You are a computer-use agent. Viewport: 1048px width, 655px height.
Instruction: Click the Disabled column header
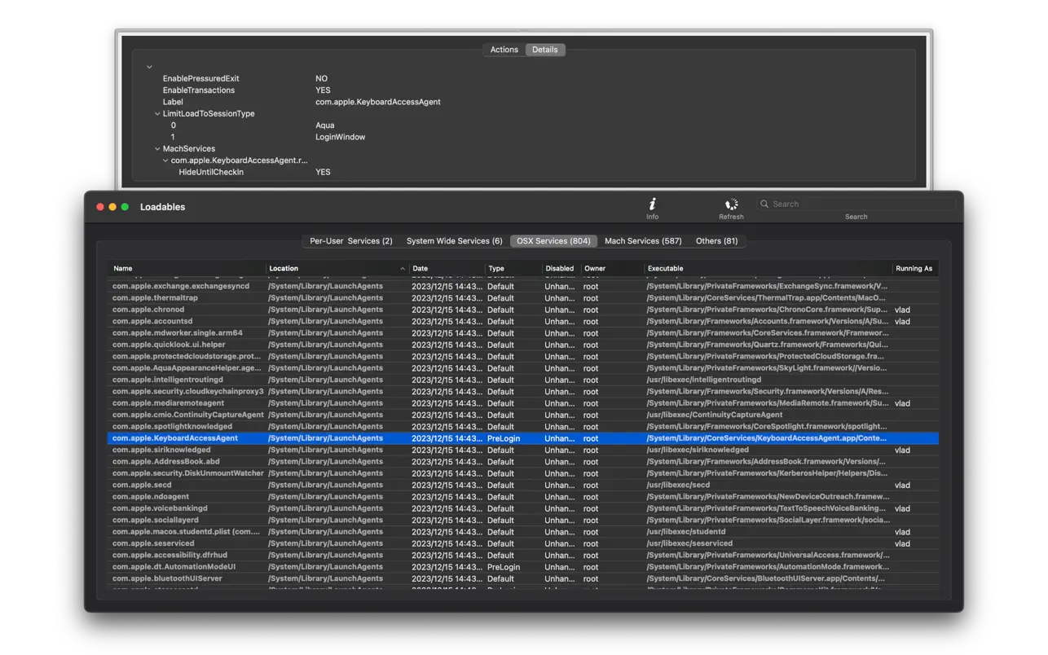click(560, 267)
